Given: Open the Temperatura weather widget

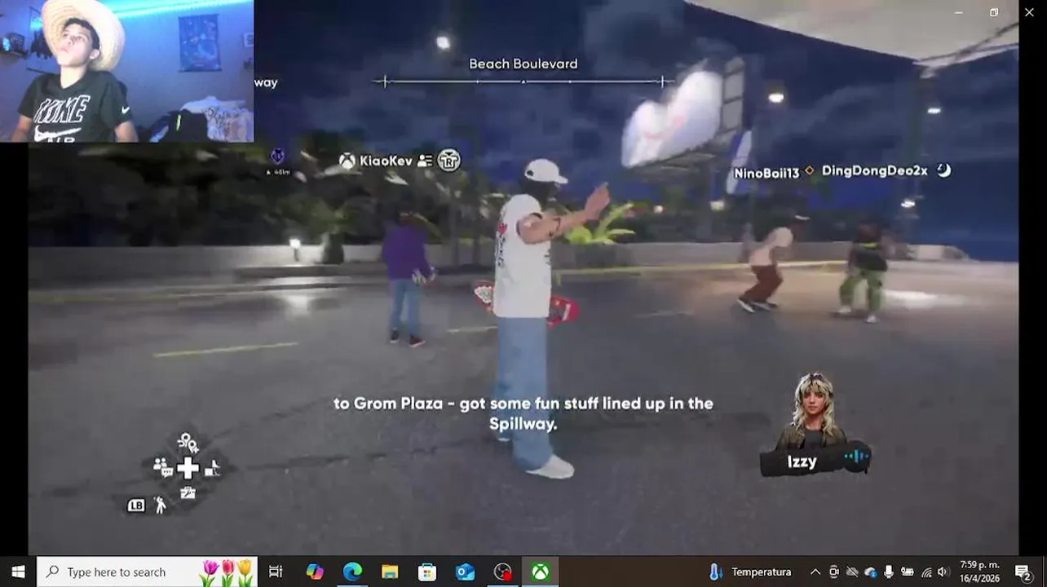Looking at the screenshot, I should [751, 572].
